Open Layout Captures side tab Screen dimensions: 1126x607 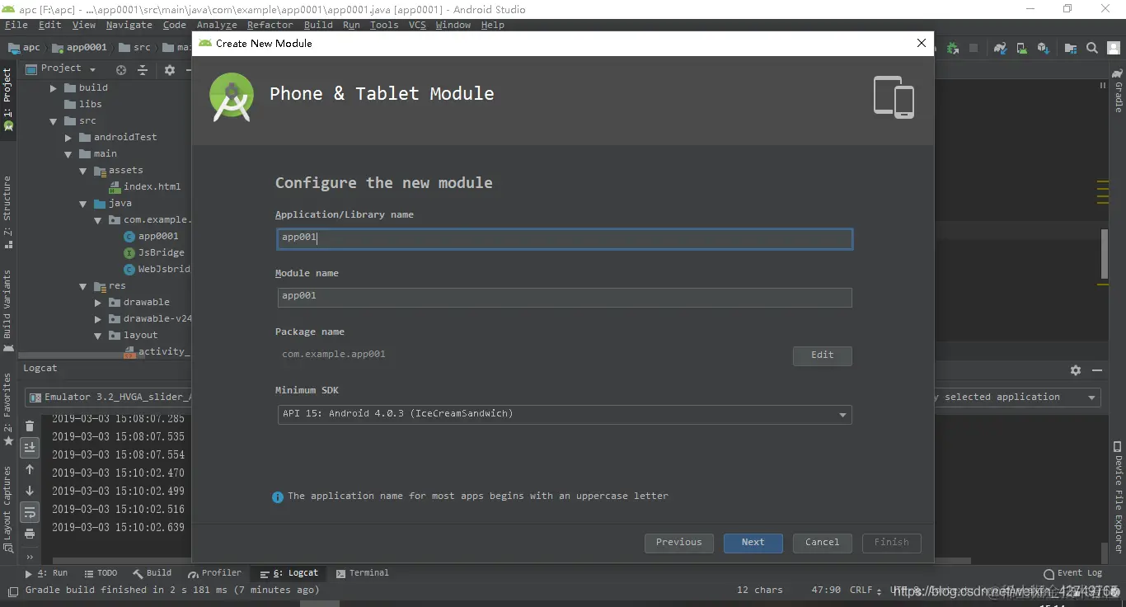click(x=7, y=509)
